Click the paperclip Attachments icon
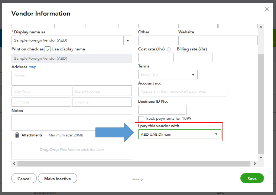The height and width of the screenshot is (195, 276). 17,135
